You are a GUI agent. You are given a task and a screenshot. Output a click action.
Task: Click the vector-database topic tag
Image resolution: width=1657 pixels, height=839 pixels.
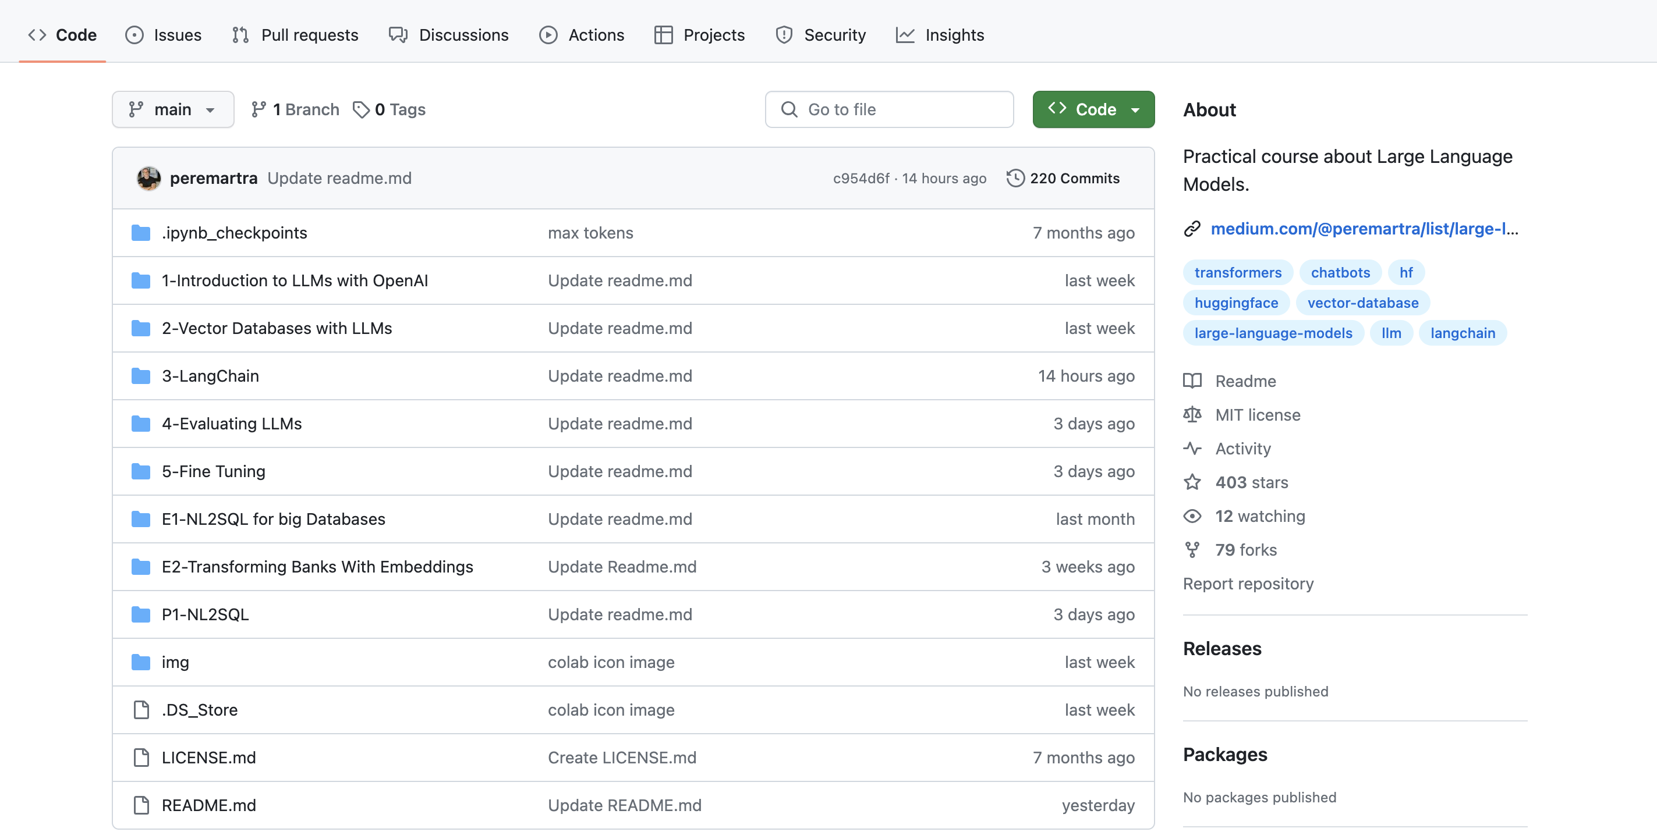tap(1362, 303)
